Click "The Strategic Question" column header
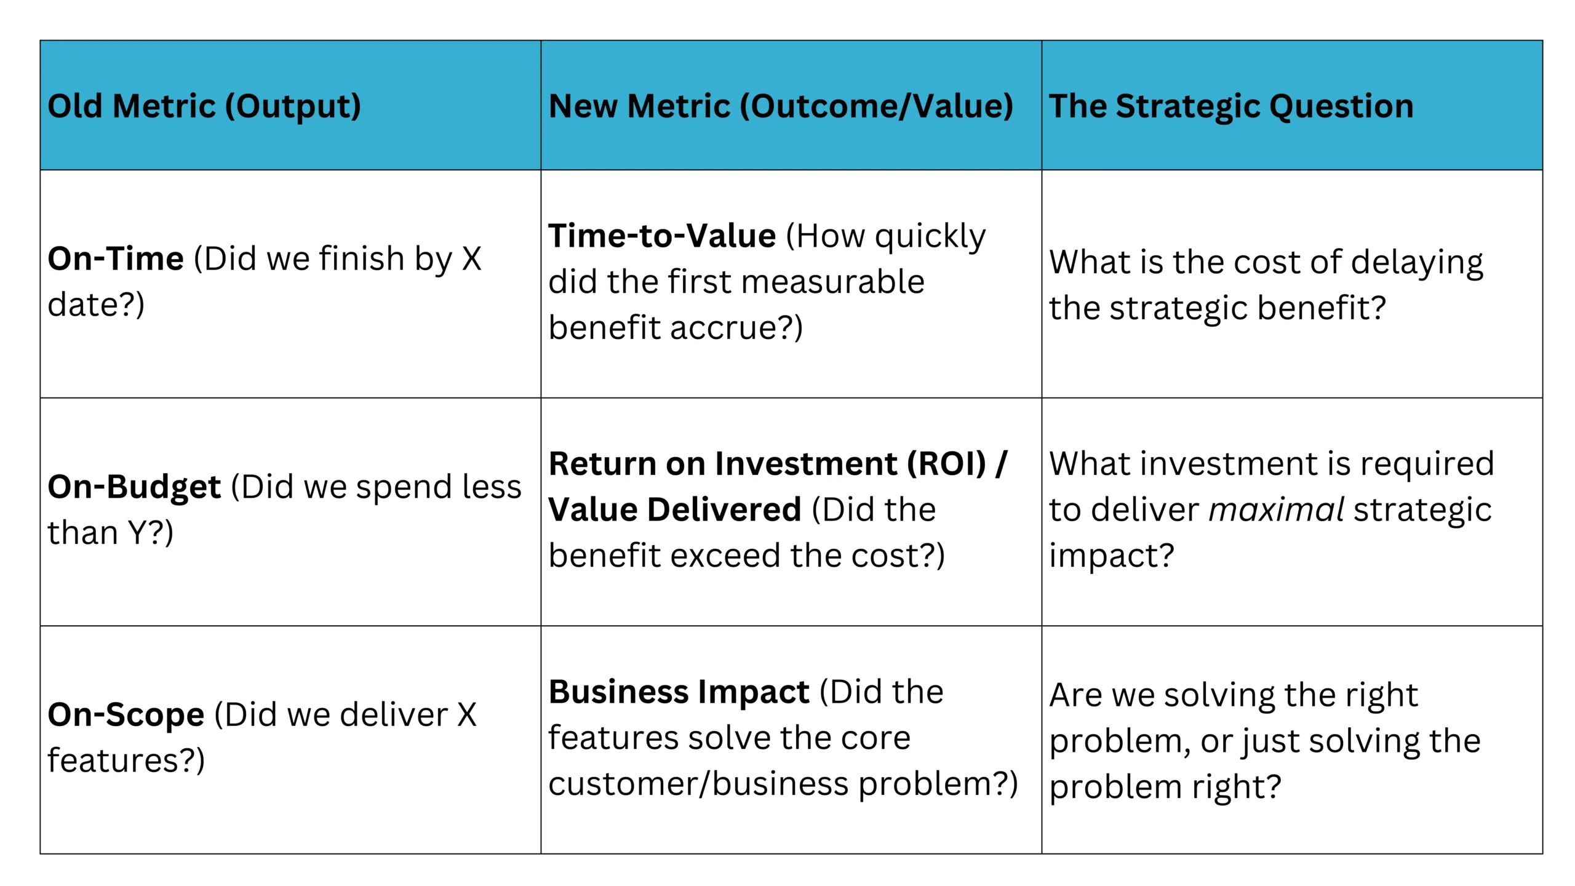 pyautogui.click(x=1231, y=106)
